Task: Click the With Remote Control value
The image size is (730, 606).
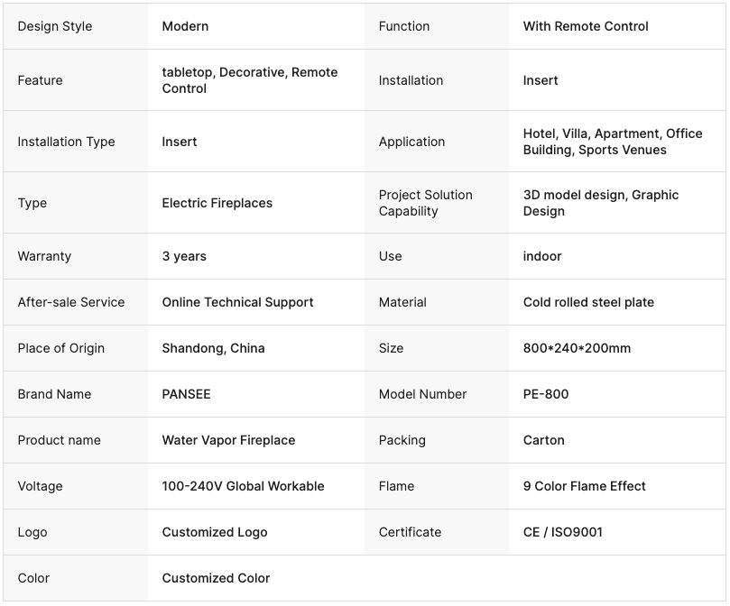Action: click(x=586, y=26)
